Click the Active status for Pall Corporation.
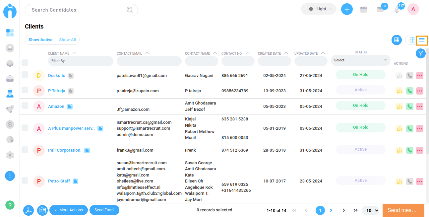This screenshot has width=429, height=217. click(x=361, y=149)
